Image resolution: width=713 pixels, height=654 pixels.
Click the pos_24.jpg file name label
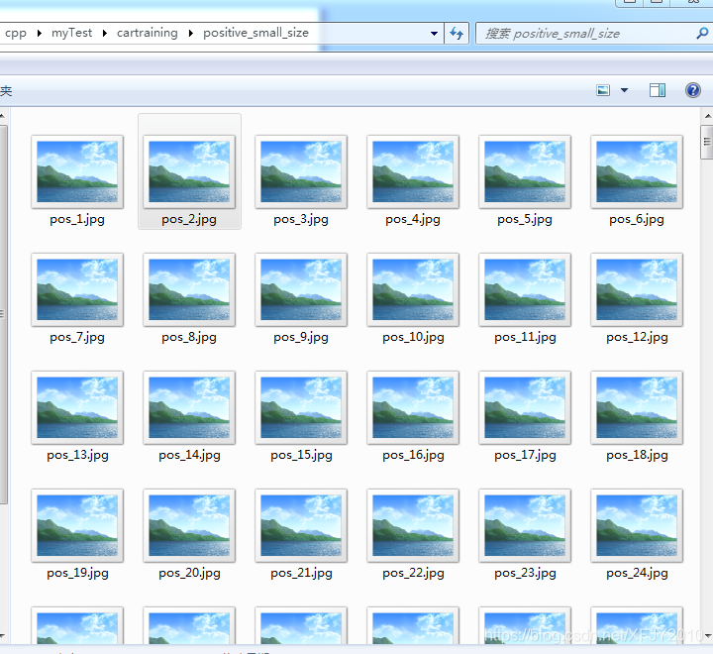[637, 573]
